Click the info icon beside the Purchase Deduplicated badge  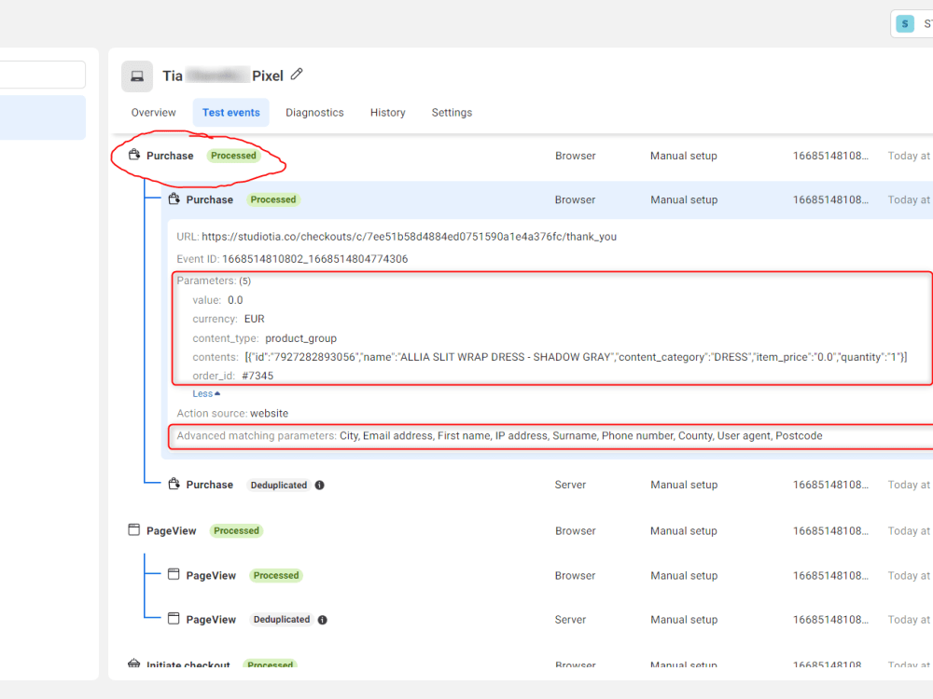pyautogui.click(x=319, y=485)
